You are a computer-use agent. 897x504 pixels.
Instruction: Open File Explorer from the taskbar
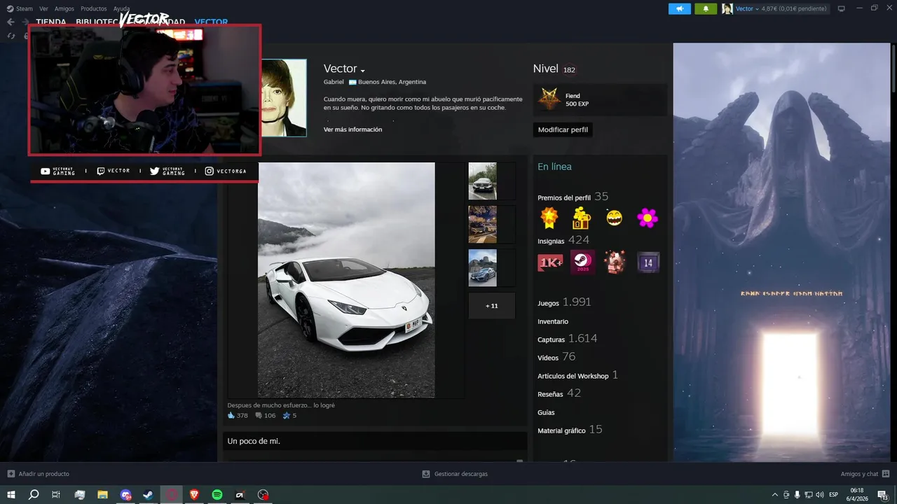102,494
